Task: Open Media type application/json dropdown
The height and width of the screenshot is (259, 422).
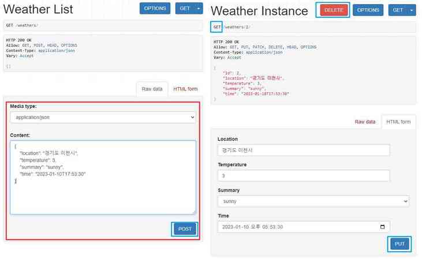Action: click(x=103, y=117)
